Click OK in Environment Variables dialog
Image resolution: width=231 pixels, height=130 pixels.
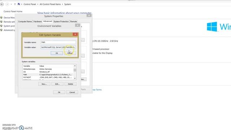[59, 92]
